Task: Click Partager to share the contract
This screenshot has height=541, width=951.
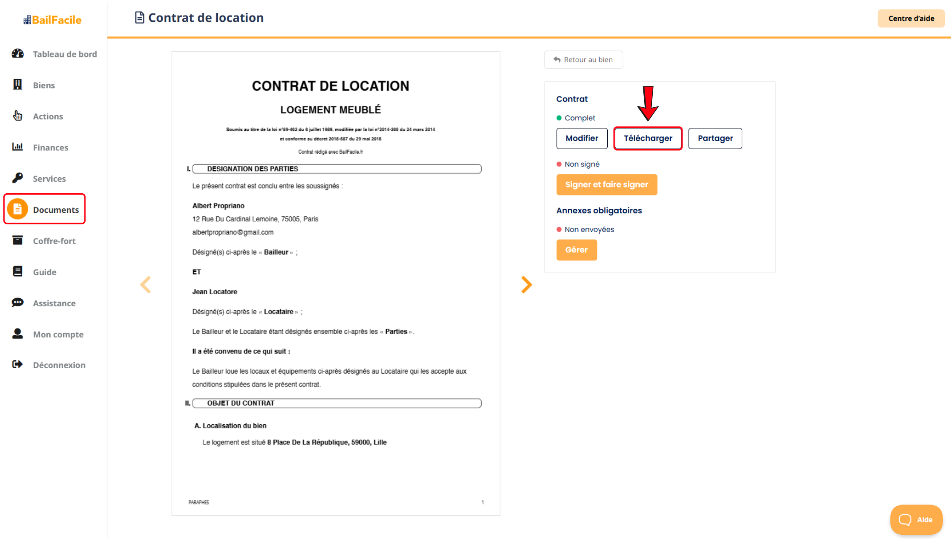Action: click(715, 138)
